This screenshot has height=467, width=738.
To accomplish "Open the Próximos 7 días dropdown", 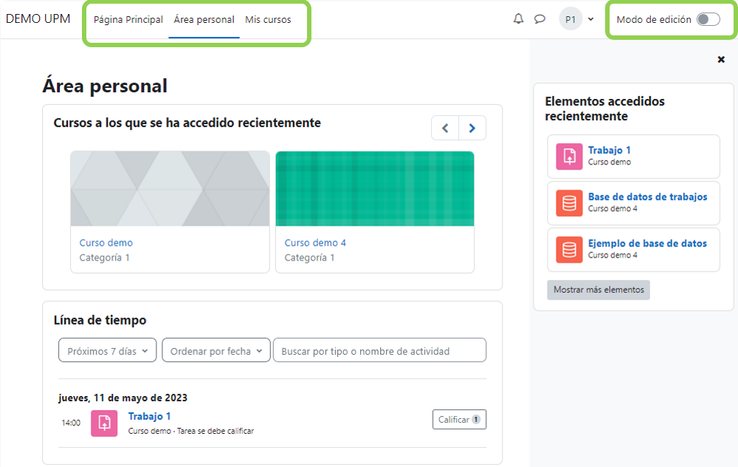I will click(x=107, y=350).
